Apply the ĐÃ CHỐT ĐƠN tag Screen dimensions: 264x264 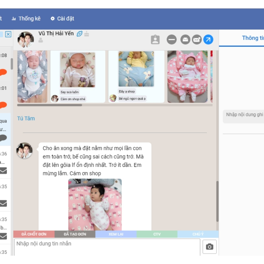[34, 234]
